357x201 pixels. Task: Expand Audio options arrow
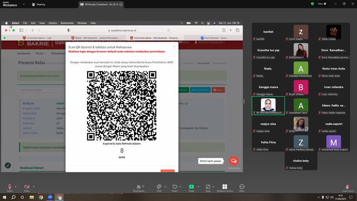(x=16, y=186)
